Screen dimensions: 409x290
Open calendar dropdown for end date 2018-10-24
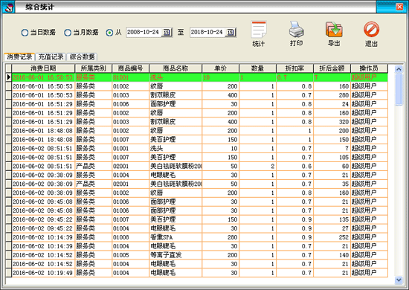231,32
